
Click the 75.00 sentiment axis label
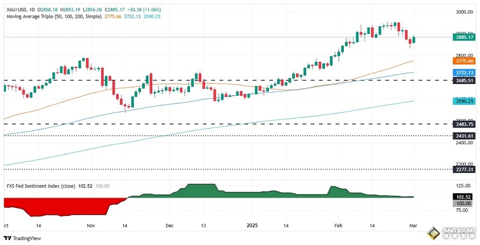coord(461,210)
